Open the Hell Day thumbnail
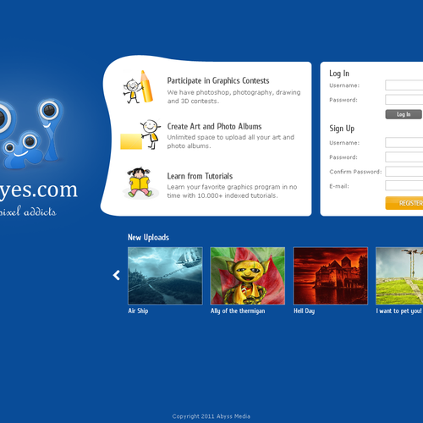This screenshot has width=423, height=423. [331, 276]
